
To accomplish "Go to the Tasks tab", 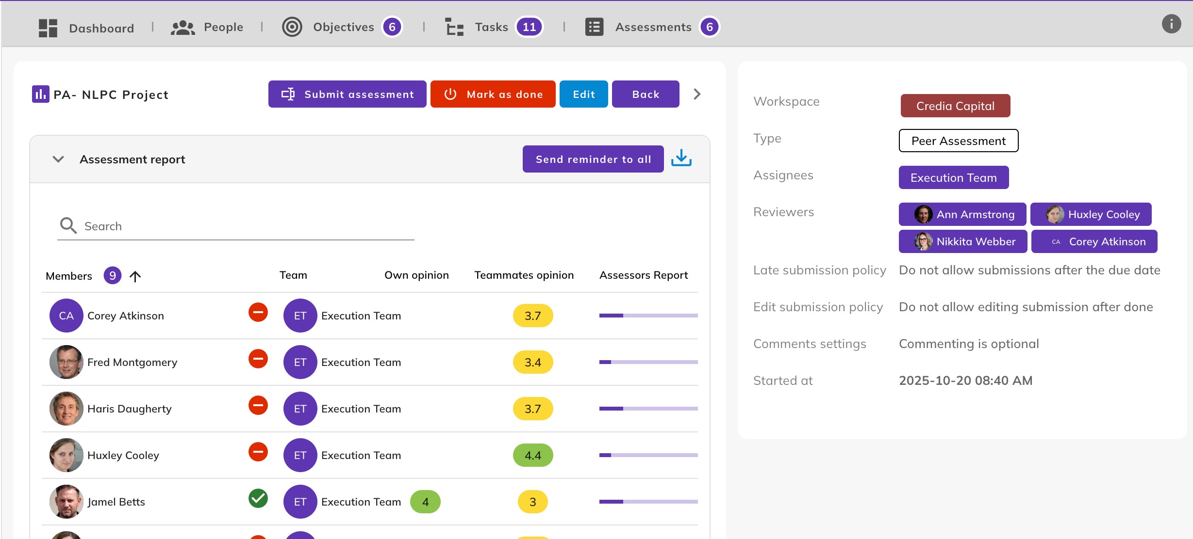I will pyautogui.click(x=491, y=27).
